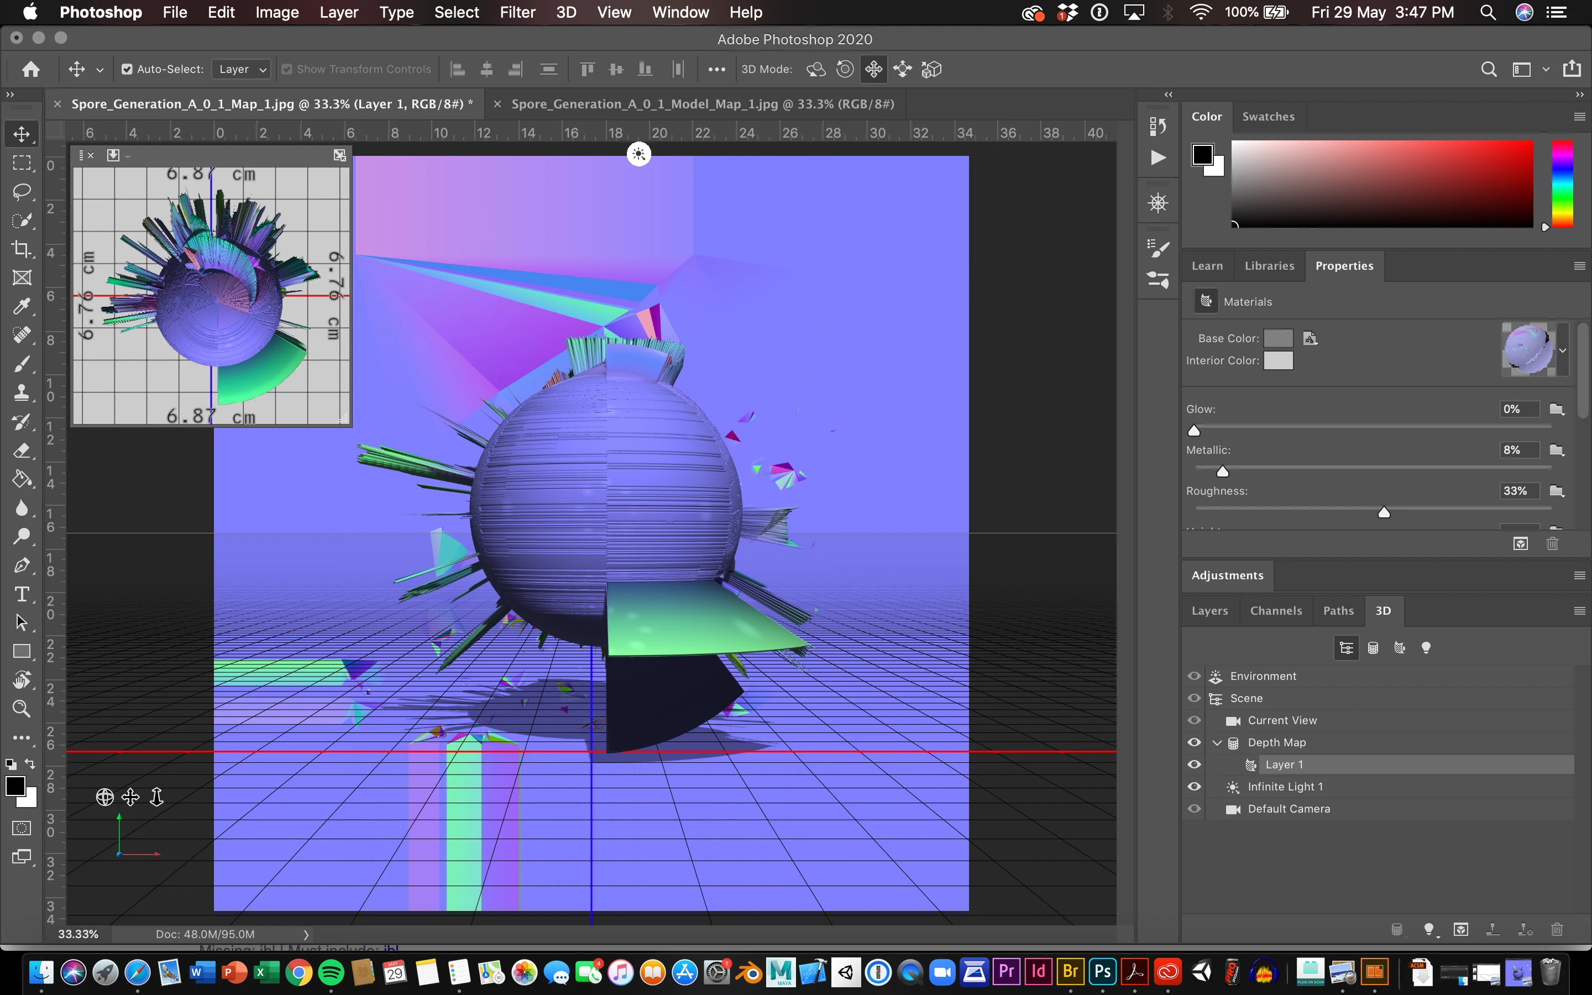Toggle visibility of Infinite Light 1

click(1194, 787)
